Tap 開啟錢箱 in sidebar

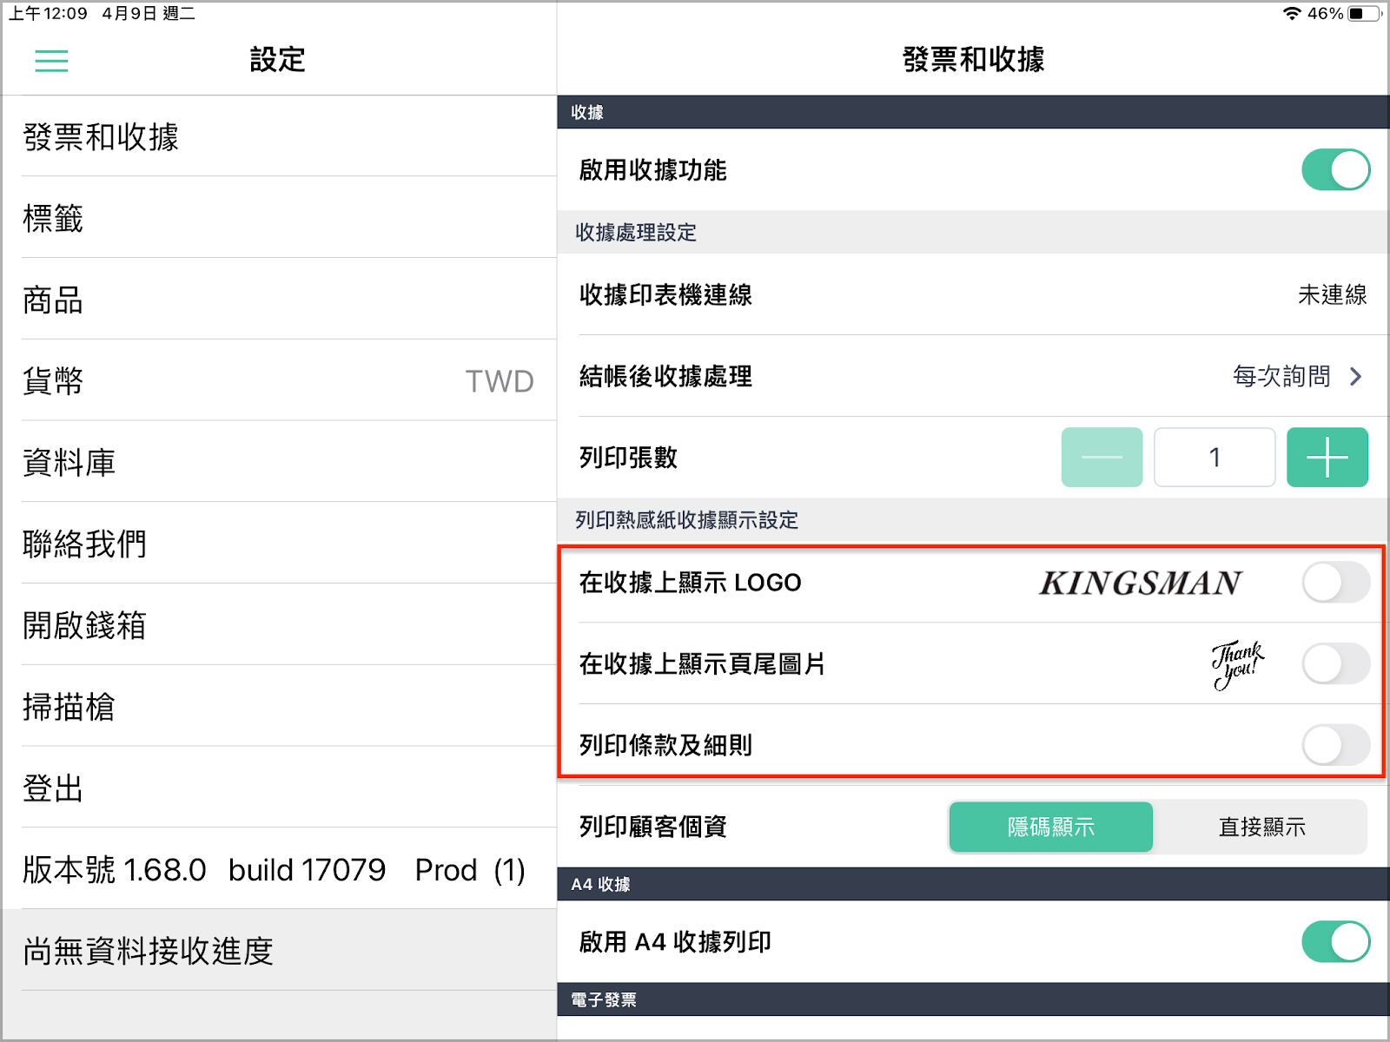pos(279,624)
